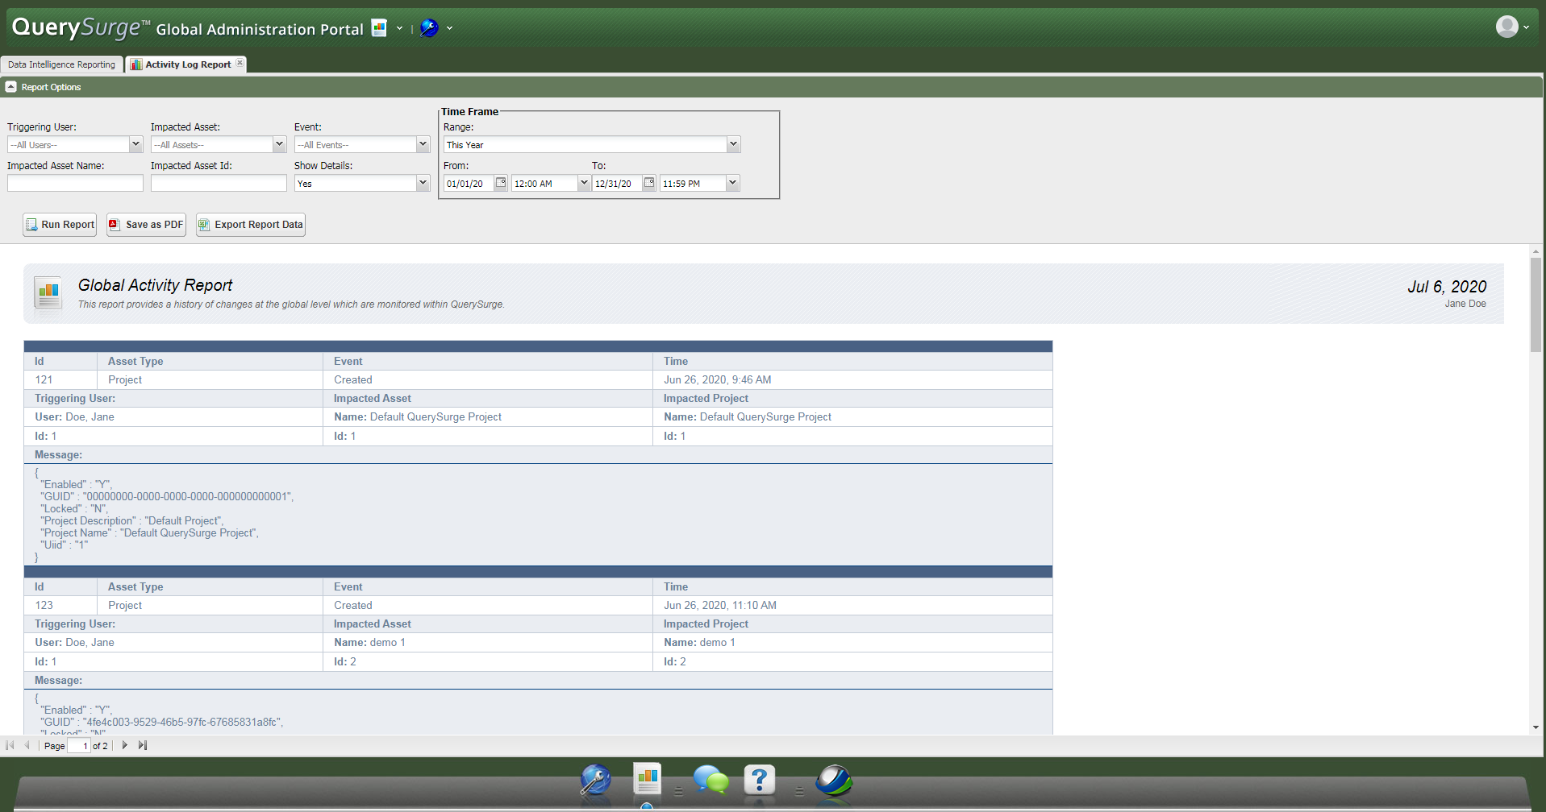Open the Impacted Asset dropdown
Viewport: 1546px width, 812px height.
click(x=279, y=144)
